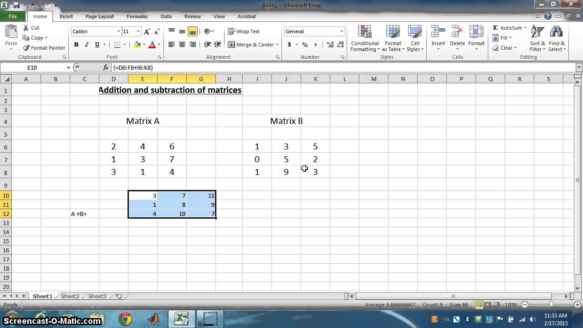583x328 pixels.
Task: Apply Accounting dollar format
Action: tap(289, 45)
